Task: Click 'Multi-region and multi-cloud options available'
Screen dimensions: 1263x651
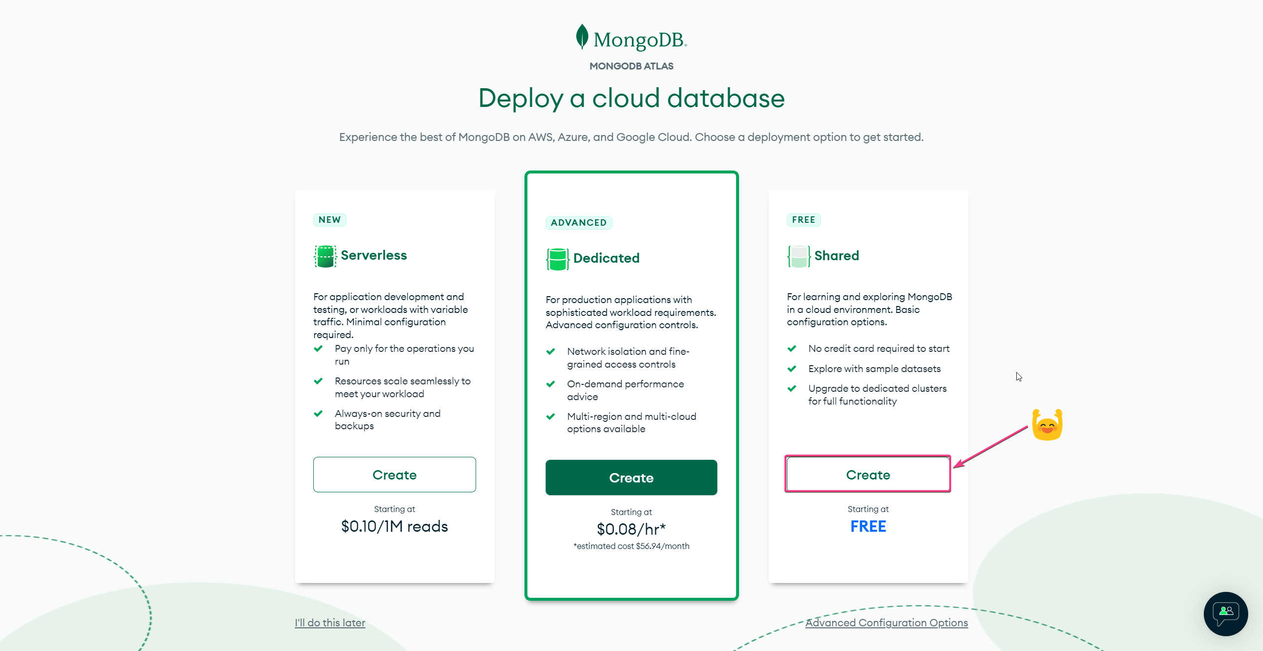Action: 631,423
